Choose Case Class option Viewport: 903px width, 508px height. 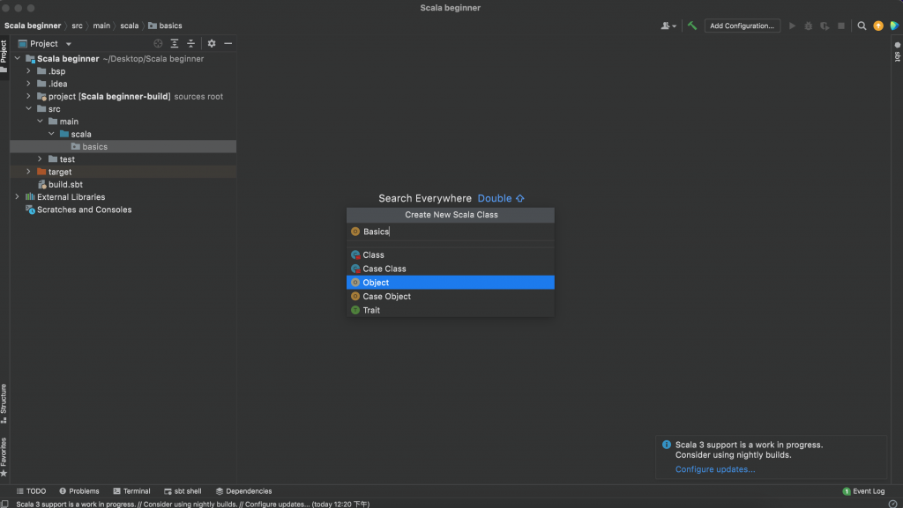point(451,269)
